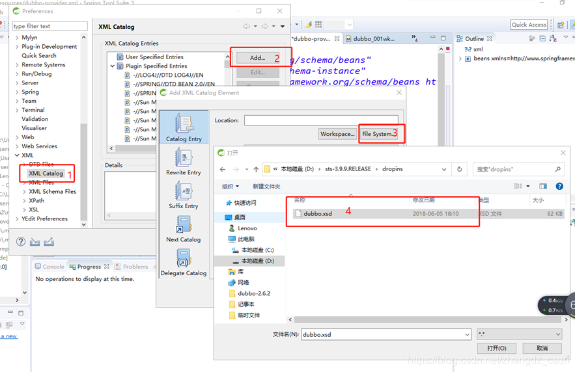The width and height of the screenshot is (575, 372).
Task: Select the Outline panel tab
Action: coord(474,38)
